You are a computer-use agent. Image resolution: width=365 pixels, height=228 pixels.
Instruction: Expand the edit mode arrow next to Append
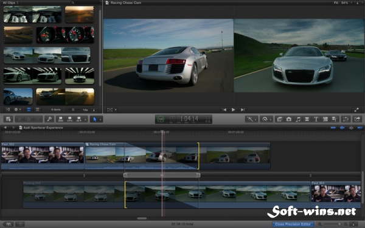[85, 119]
